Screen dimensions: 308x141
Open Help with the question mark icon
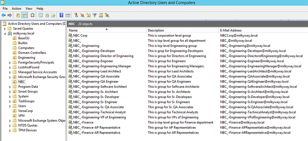(61, 15)
